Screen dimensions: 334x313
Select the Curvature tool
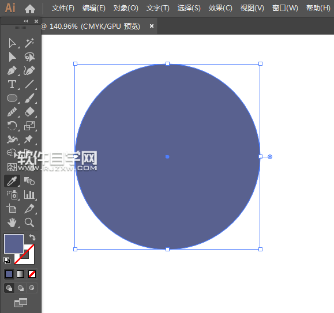click(29, 71)
